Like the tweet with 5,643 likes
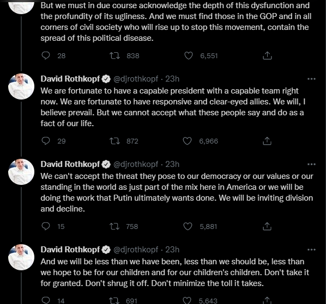 186,301
